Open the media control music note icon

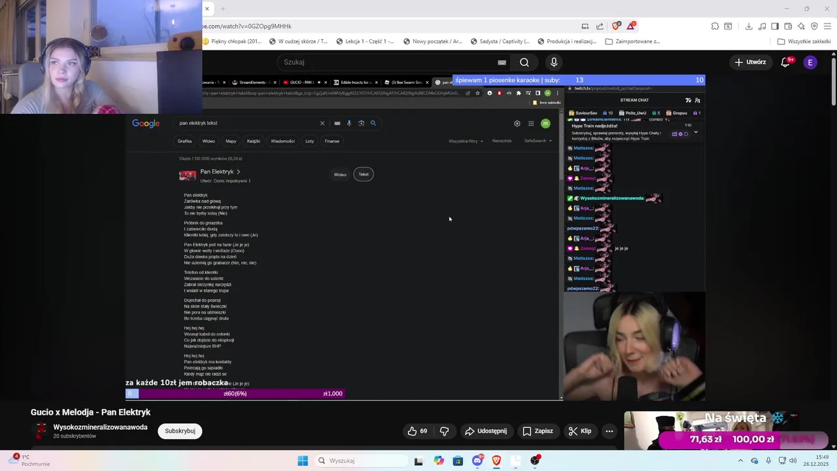(762, 26)
